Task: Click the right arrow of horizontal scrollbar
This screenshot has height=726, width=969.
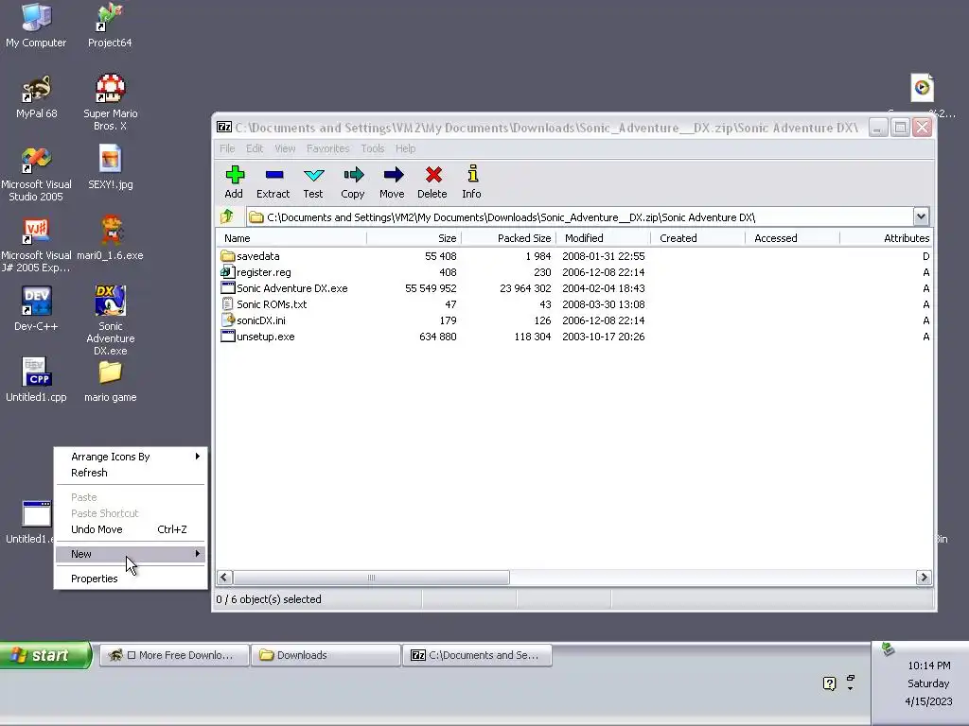Action: pyautogui.click(x=924, y=578)
